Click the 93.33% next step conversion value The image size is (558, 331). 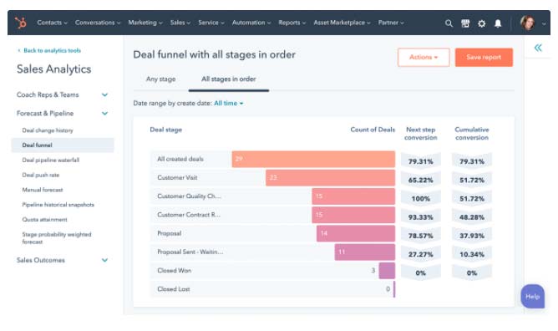pos(421,217)
